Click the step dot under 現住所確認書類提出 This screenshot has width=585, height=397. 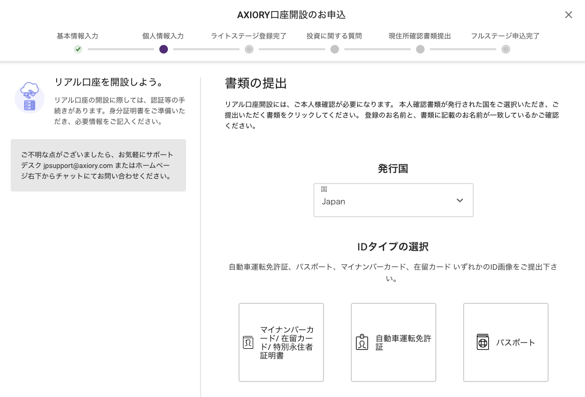pyautogui.click(x=420, y=49)
